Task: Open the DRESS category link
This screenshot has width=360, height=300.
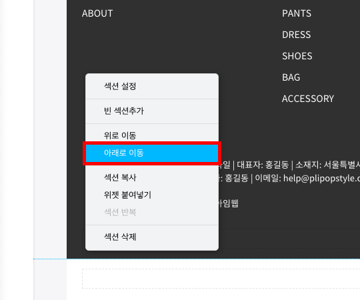Action: coord(296,35)
